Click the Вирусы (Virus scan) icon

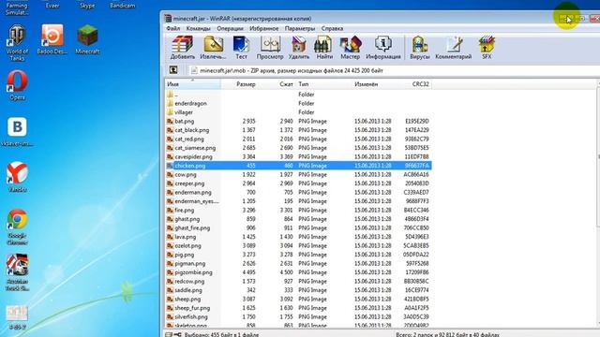click(420, 48)
